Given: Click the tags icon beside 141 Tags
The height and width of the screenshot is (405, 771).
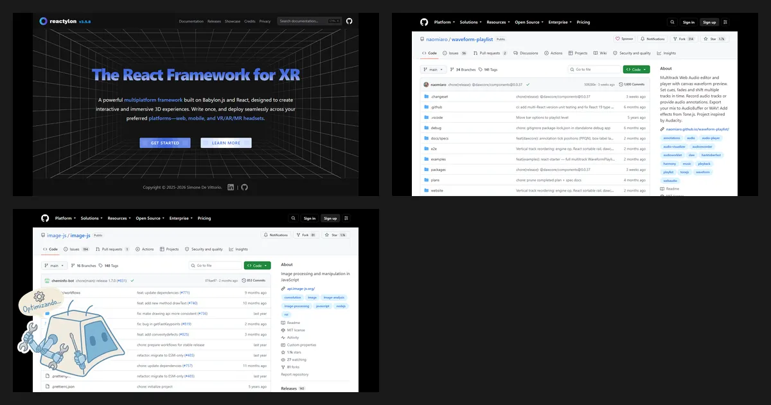Looking at the screenshot, I should (481, 69).
